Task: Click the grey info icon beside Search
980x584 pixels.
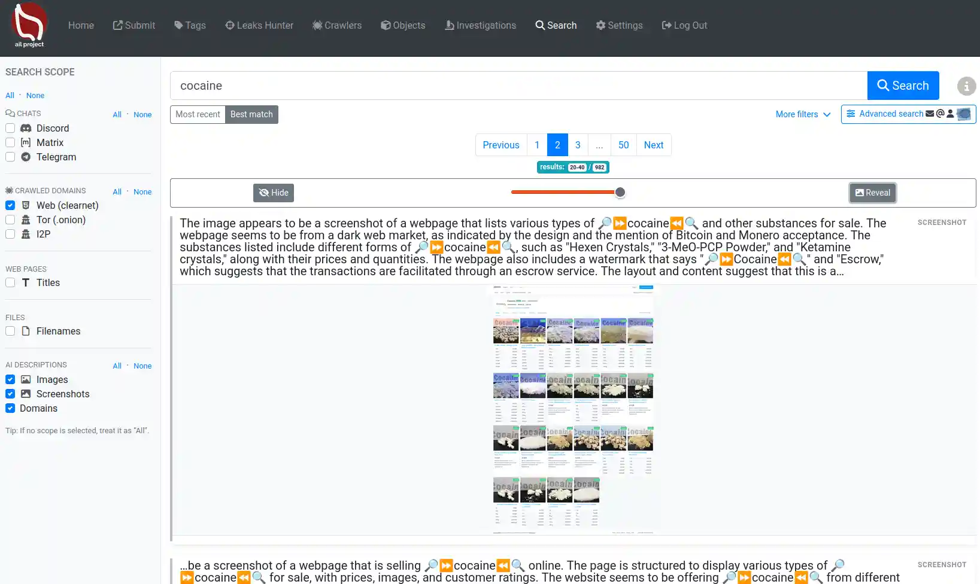Action: [x=966, y=86]
